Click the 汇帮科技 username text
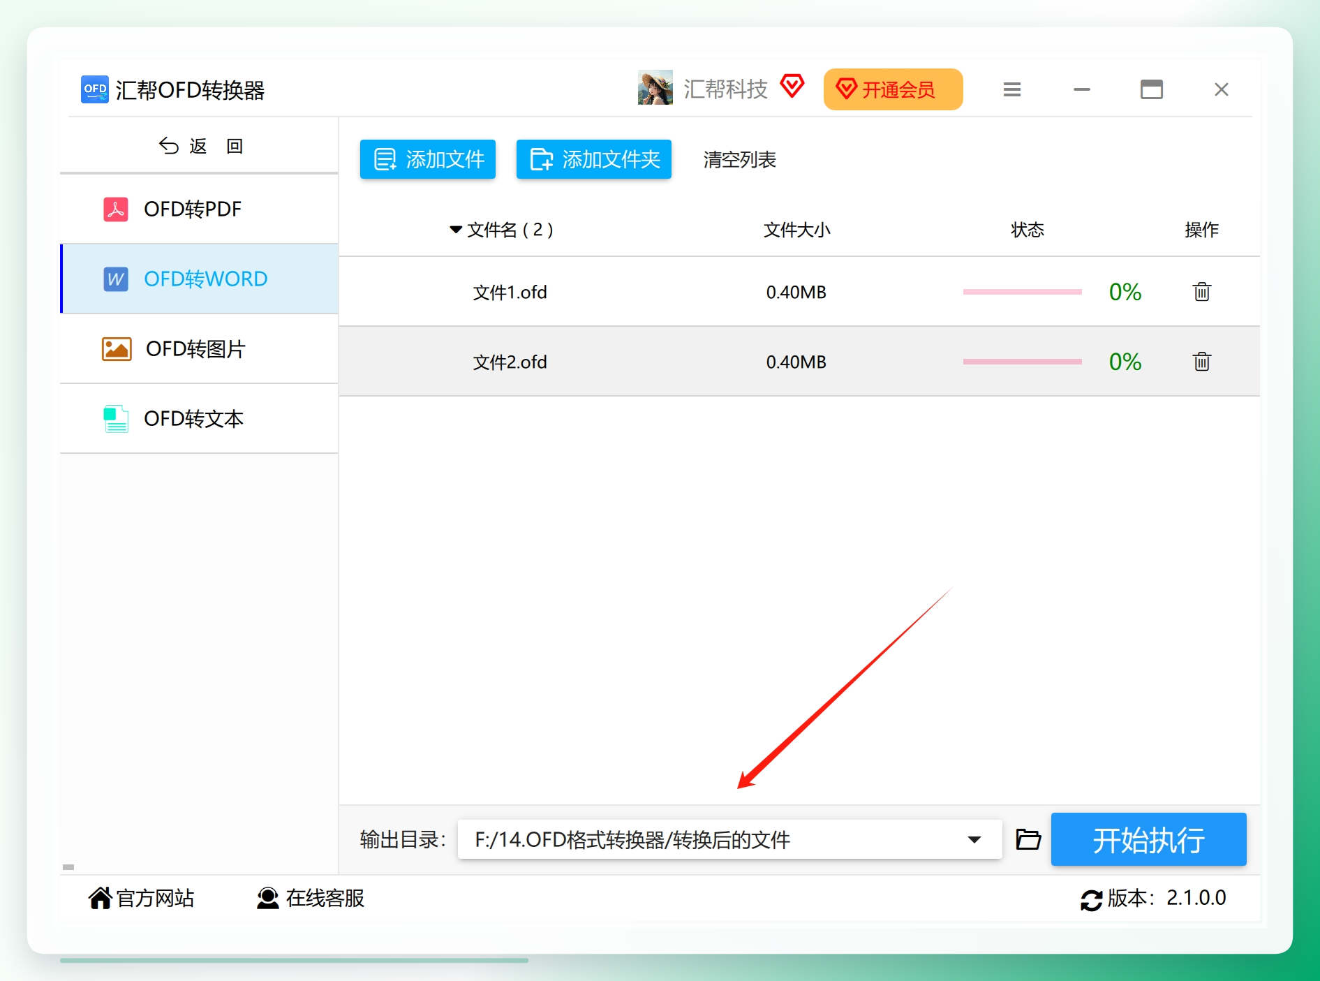 click(725, 89)
